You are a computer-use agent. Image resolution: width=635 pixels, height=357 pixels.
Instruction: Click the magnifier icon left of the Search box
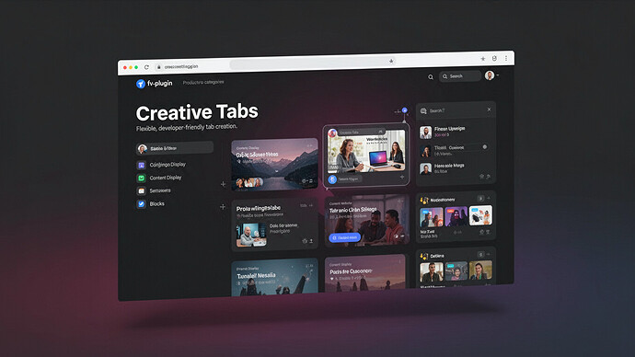coord(431,77)
